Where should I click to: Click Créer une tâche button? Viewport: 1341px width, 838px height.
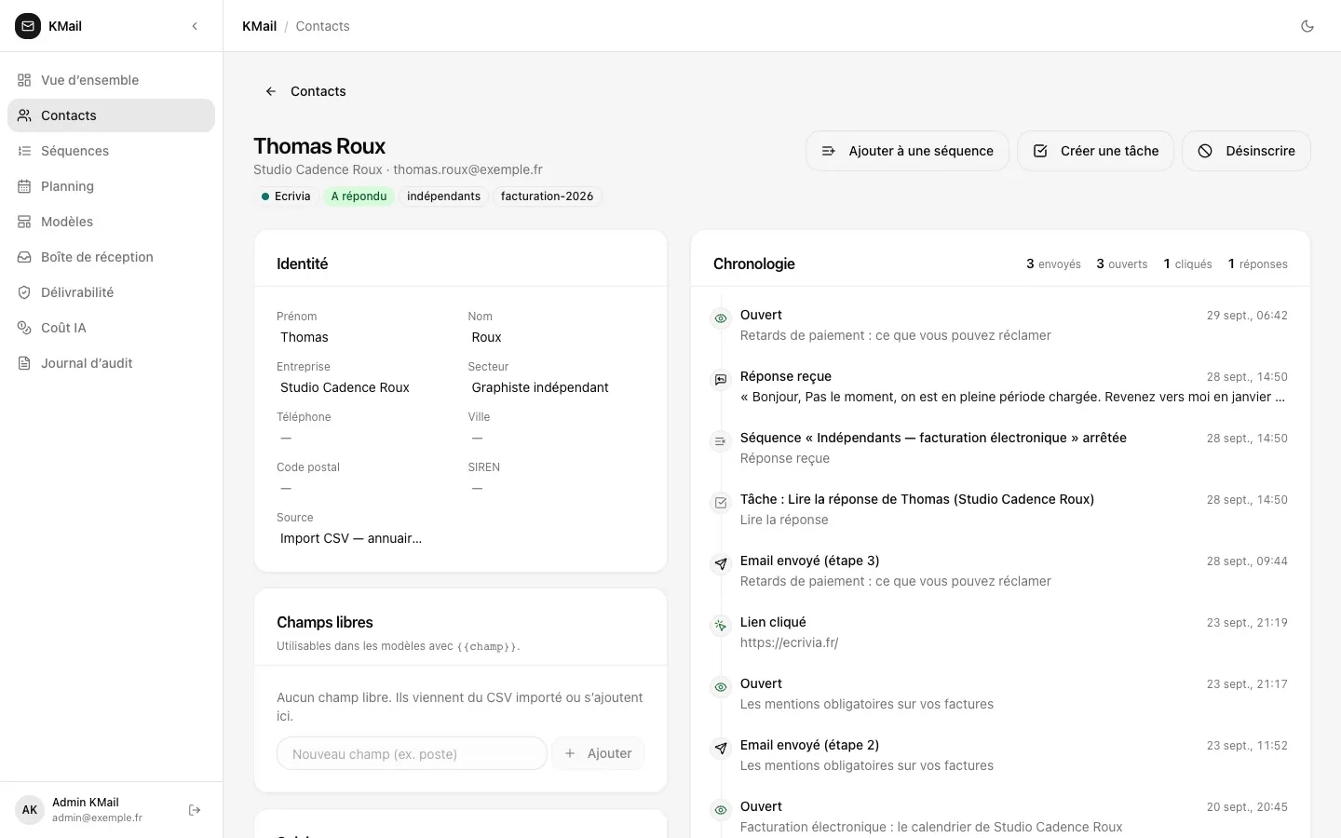point(1095,151)
